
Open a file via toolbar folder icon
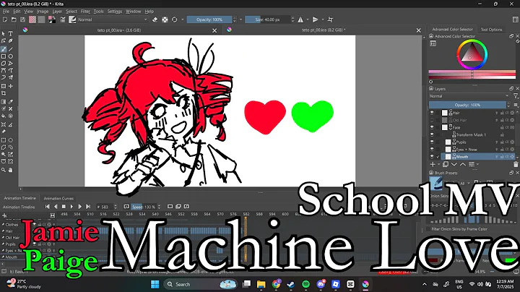[x=14, y=20]
